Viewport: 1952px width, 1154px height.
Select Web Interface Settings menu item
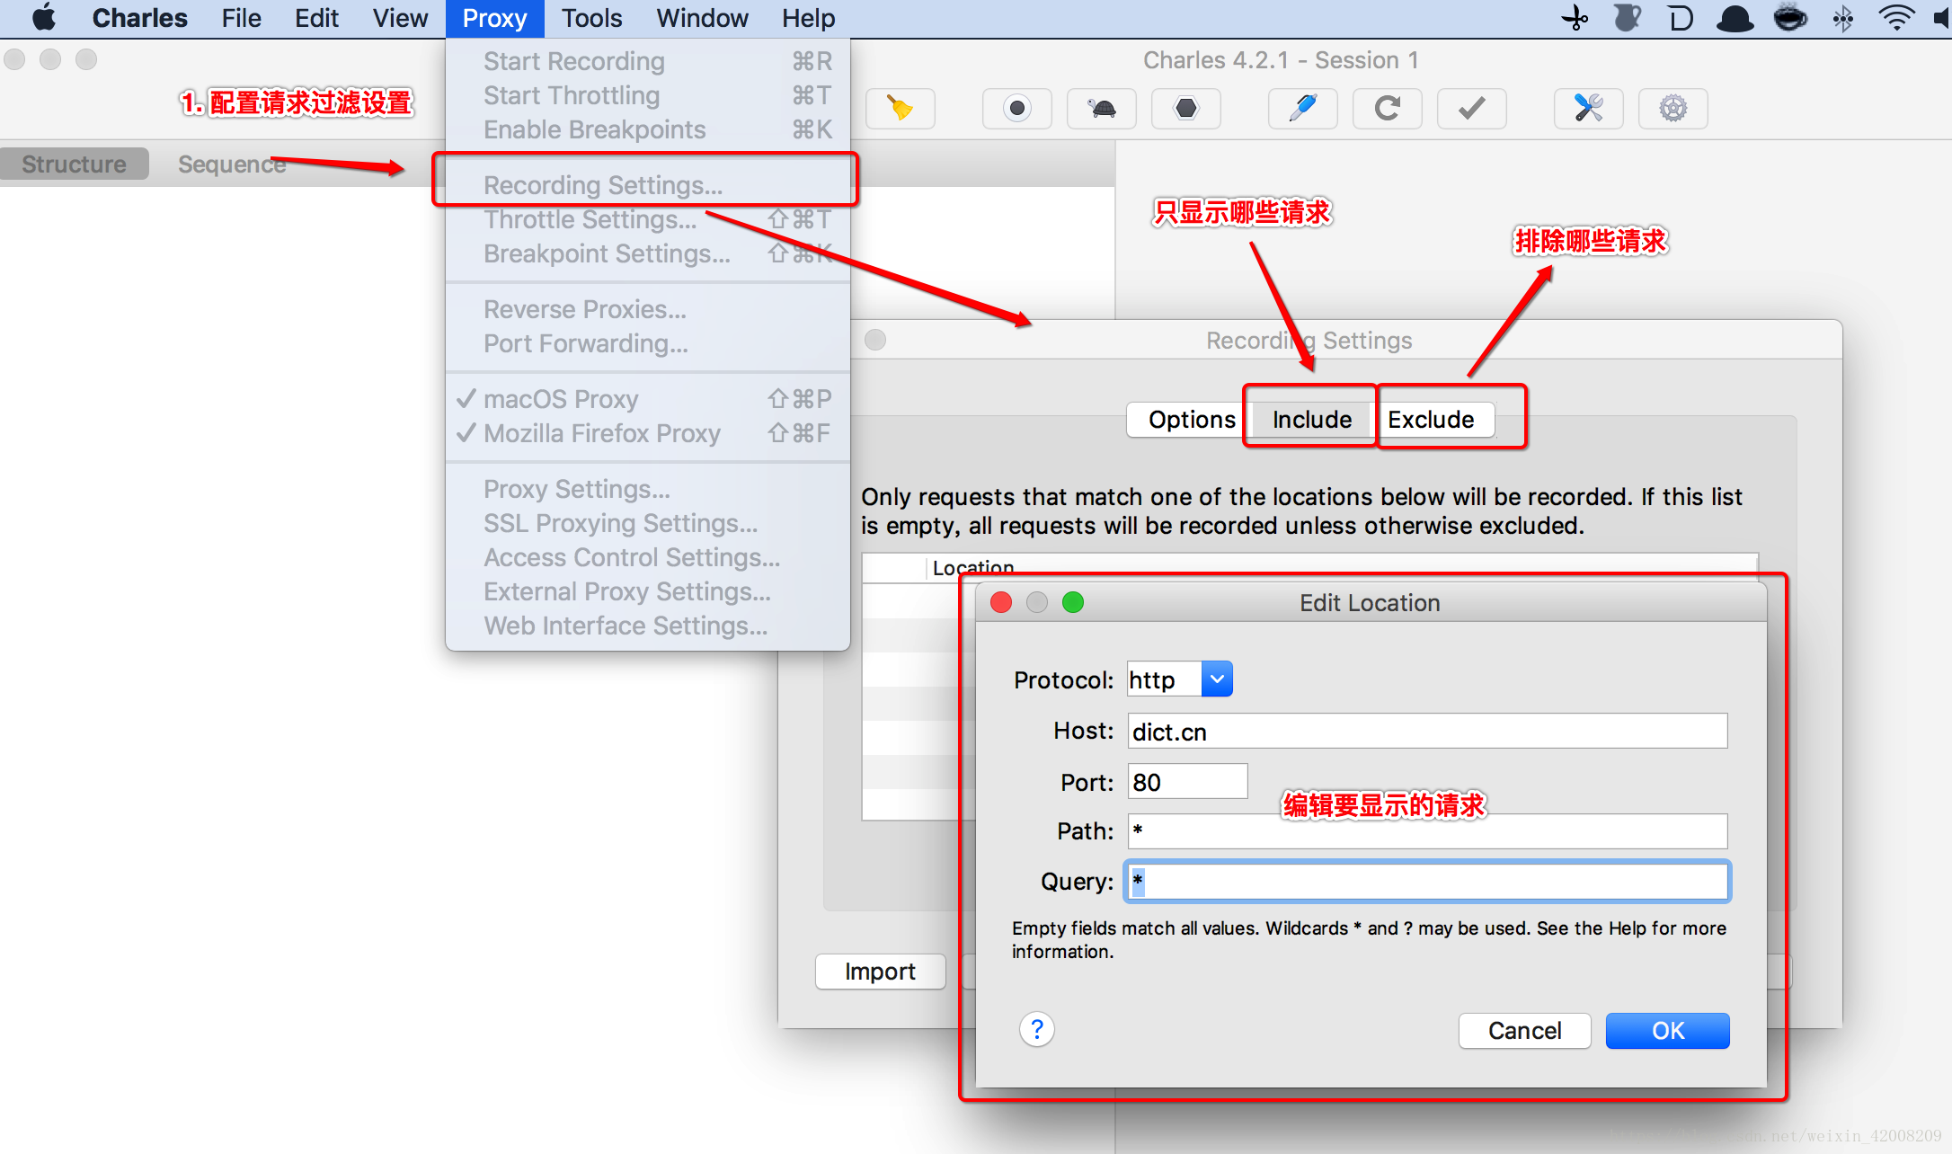click(x=647, y=625)
